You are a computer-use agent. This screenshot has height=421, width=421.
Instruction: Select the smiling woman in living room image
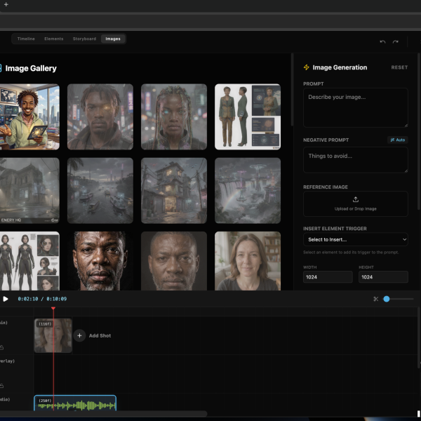point(248,261)
